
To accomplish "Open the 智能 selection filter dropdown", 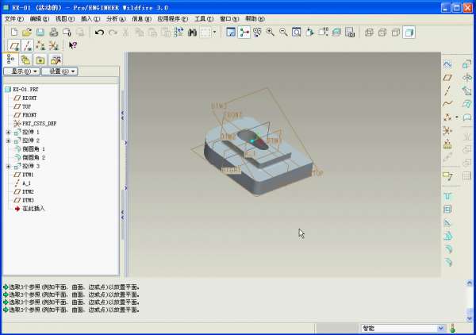I will tap(441, 328).
